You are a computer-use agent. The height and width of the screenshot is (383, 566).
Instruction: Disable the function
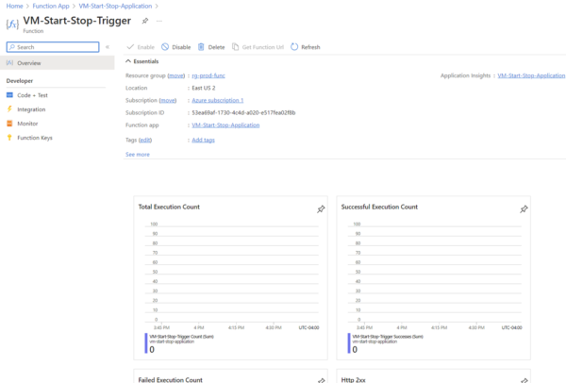coord(176,47)
